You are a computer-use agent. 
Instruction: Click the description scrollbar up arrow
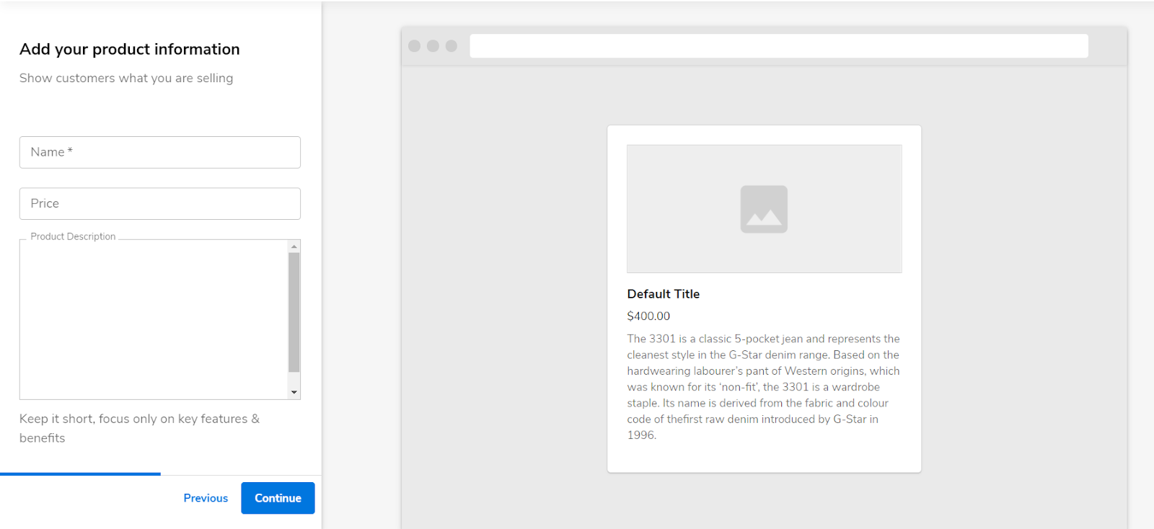[x=294, y=246]
